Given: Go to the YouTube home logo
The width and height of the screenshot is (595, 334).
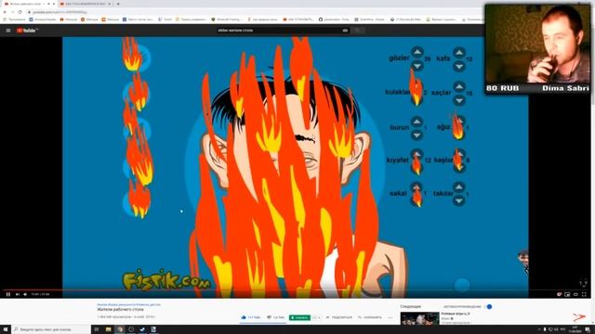Looking at the screenshot, I should tap(27, 31).
